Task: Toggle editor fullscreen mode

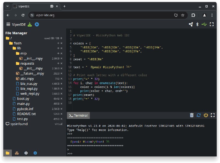Action: click(x=212, y=24)
